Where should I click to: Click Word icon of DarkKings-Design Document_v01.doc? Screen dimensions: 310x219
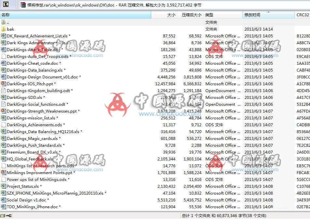3,77
